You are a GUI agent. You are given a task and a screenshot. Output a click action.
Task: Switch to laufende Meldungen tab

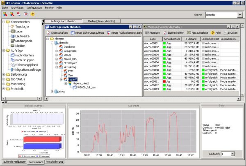14,161
